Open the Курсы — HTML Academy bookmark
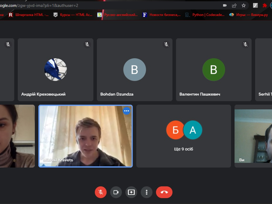This screenshot has height=204, width=272. point(73,15)
